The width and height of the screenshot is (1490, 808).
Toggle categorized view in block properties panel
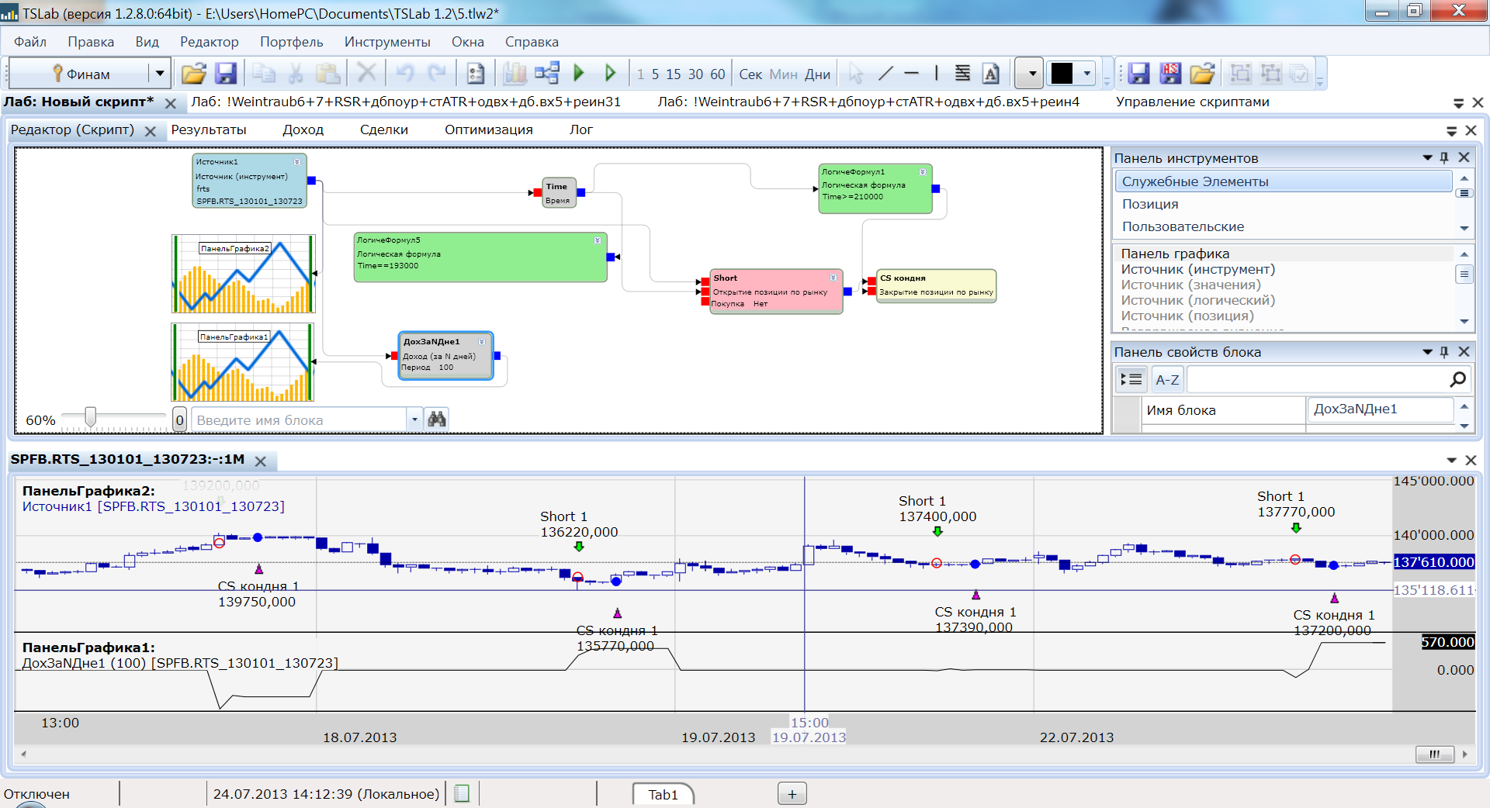(1131, 379)
